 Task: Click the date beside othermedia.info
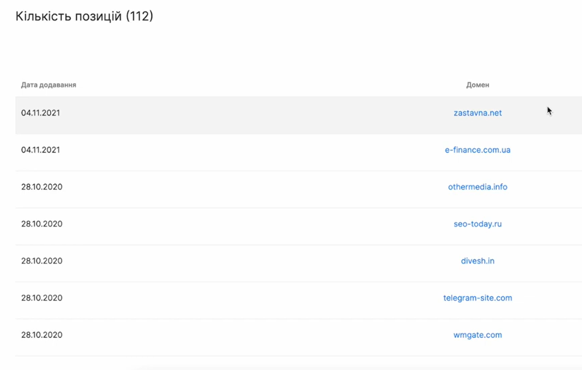(x=42, y=187)
